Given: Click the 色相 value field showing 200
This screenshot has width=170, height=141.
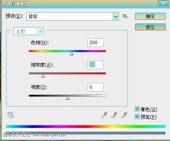Looking at the screenshot, I should 96,43.
